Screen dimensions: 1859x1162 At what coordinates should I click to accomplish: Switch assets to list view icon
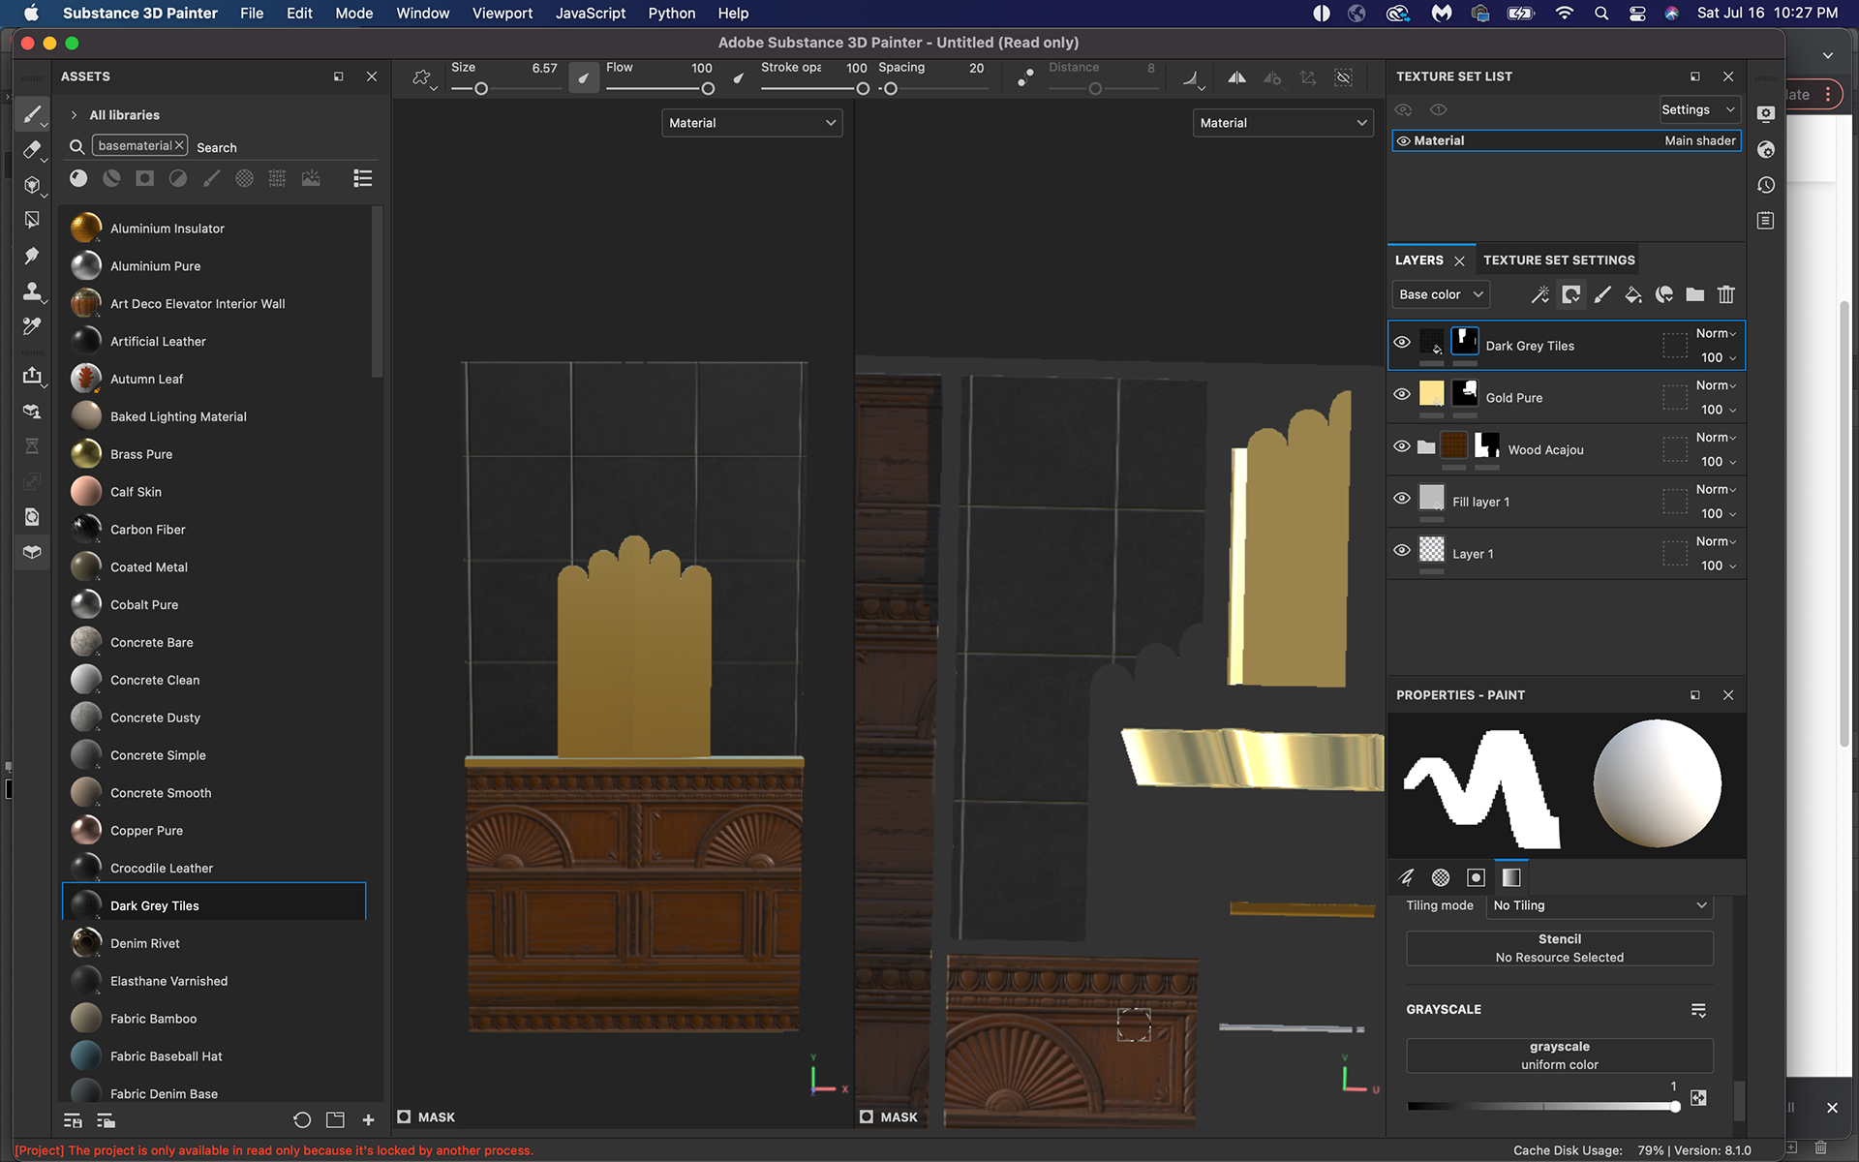(363, 178)
